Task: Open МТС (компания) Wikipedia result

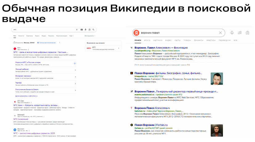Action: click(x=21, y=119)
